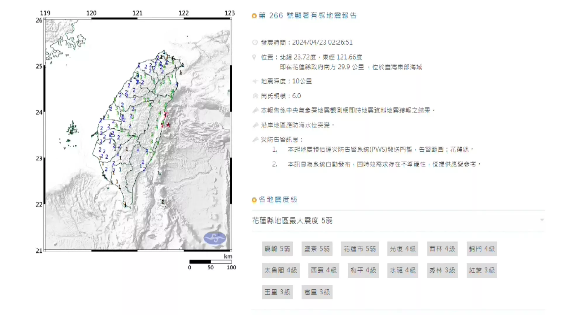Screen dimensions: 561x315
Task: Click the red epicenter star on the map
Action: 168,125
